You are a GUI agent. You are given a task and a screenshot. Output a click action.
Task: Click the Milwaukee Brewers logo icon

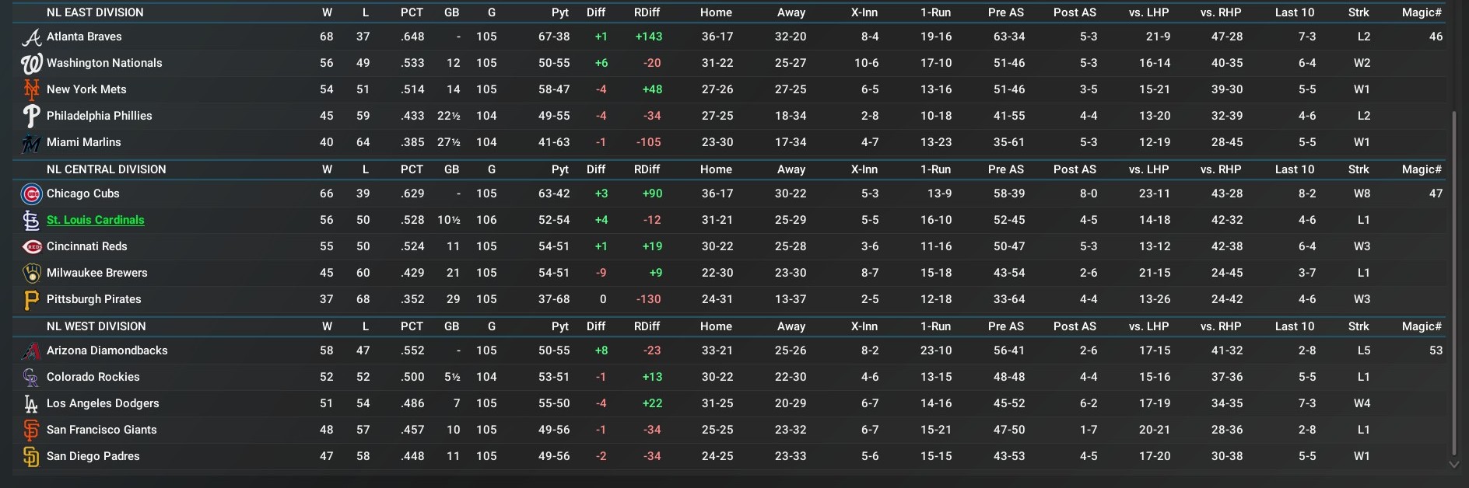click(x=31, y=273)
